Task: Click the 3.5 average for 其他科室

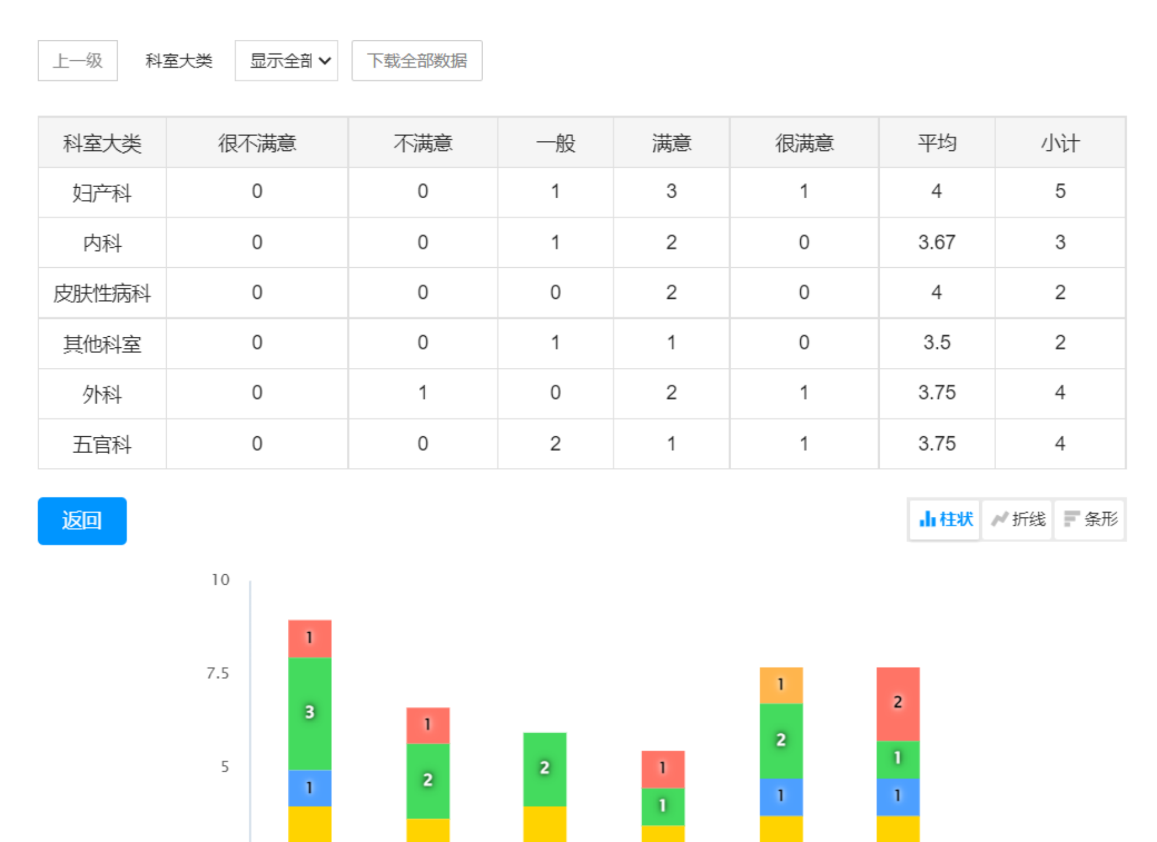Action: pyautogui.click(x=937, y=342)
